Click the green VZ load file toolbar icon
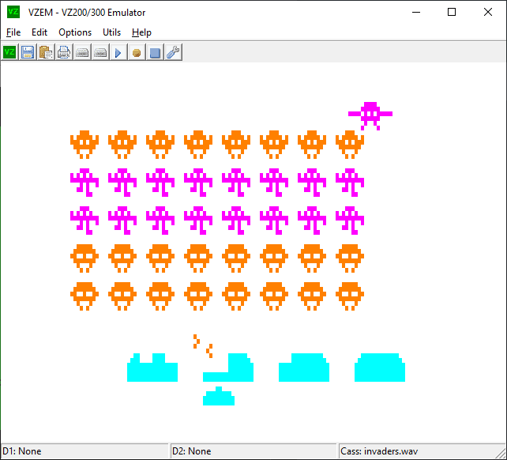Screen dimensions: 507x460 pos(9,52)
